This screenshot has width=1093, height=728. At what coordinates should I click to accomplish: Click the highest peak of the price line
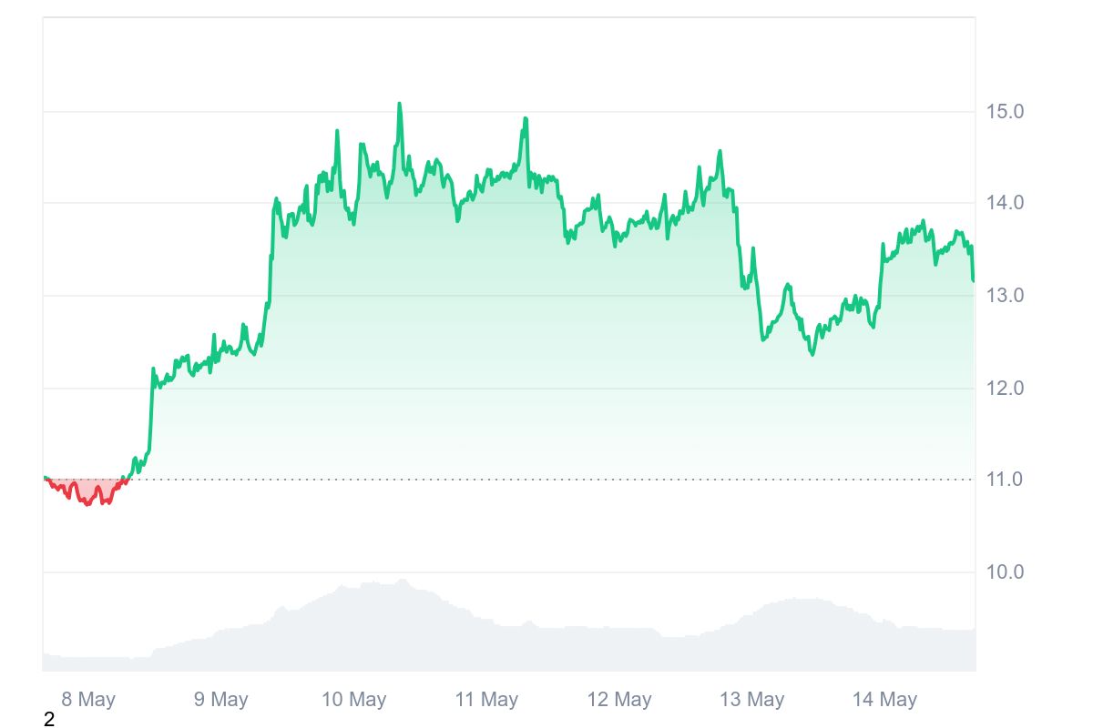coord(399,105)
